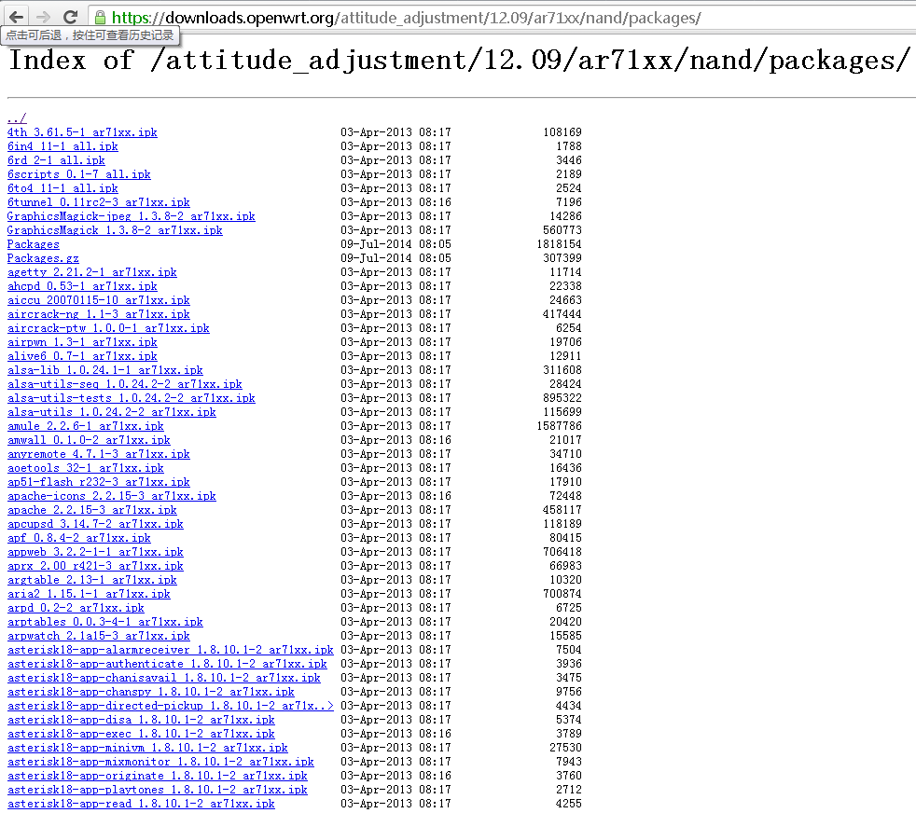Open GraphicsMagick-jpeg_1.3.8-2_ar71xx.ipk link

click(132, 216)
